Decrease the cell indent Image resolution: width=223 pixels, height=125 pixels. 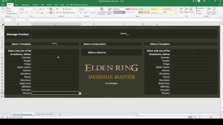tap(57, 13)
